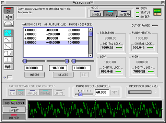Viewport: 166px width, 123px height.
Task: Click the amplitude input field -40.0000
Action: pyautogui.click(x=58, y=68)
